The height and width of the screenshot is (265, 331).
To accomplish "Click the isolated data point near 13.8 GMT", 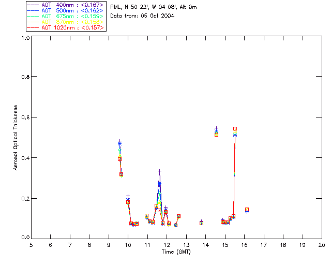I will [201, 223].
